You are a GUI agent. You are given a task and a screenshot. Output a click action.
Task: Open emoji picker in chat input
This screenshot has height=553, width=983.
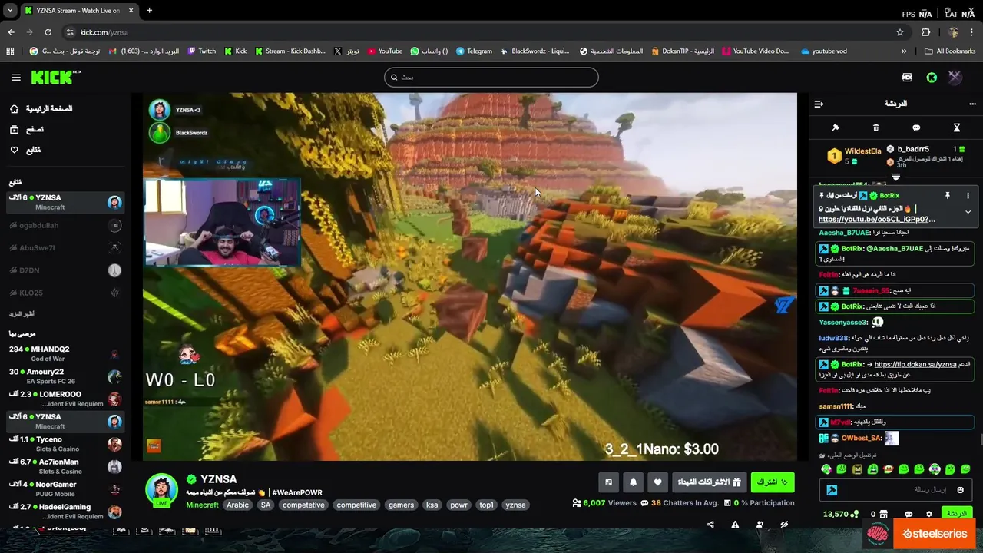coord(960,490)
